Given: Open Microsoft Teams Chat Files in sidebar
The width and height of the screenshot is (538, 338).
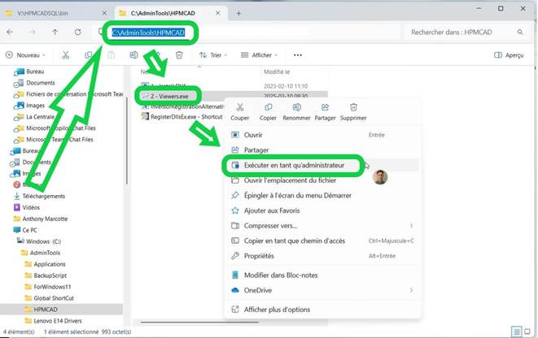Looking at the screenshot, I should [59, 140].
